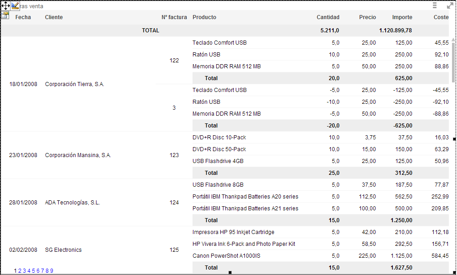Image resolution: width=457 pixels, height=275 pixels.
Task: Sort by the Fecha column header
Action: tap(23, 17)
